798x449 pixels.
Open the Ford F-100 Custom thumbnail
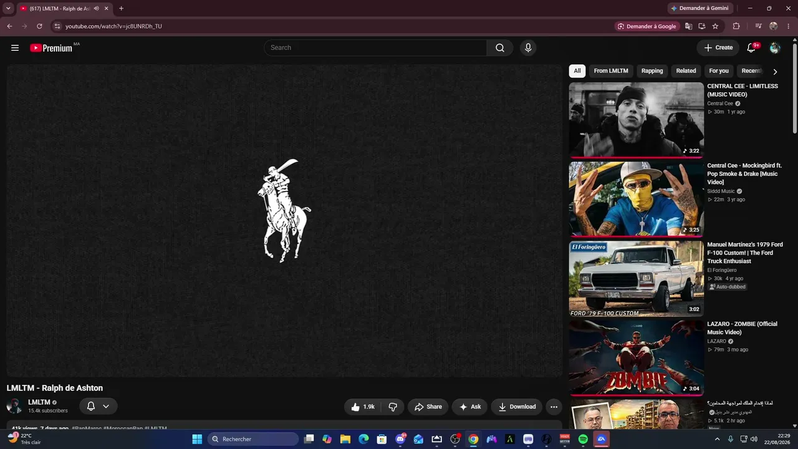pos(636,279)
